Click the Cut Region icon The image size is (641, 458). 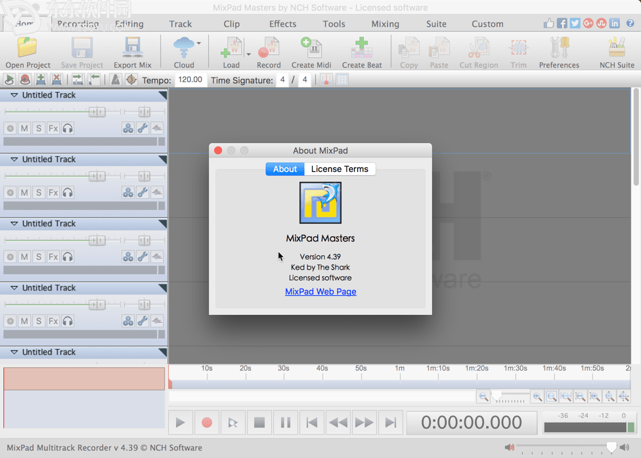click(x=479, y=52)
